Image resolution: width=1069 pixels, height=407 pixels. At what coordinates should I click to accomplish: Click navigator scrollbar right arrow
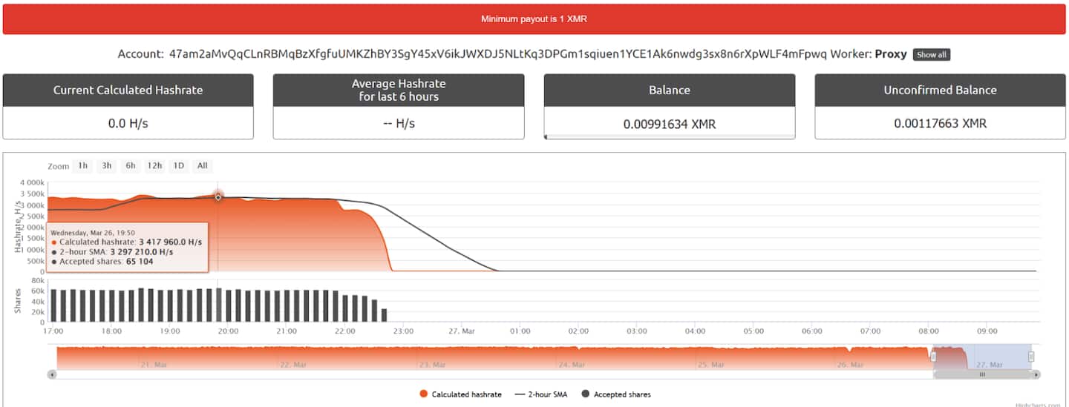tap(1036, 374)
